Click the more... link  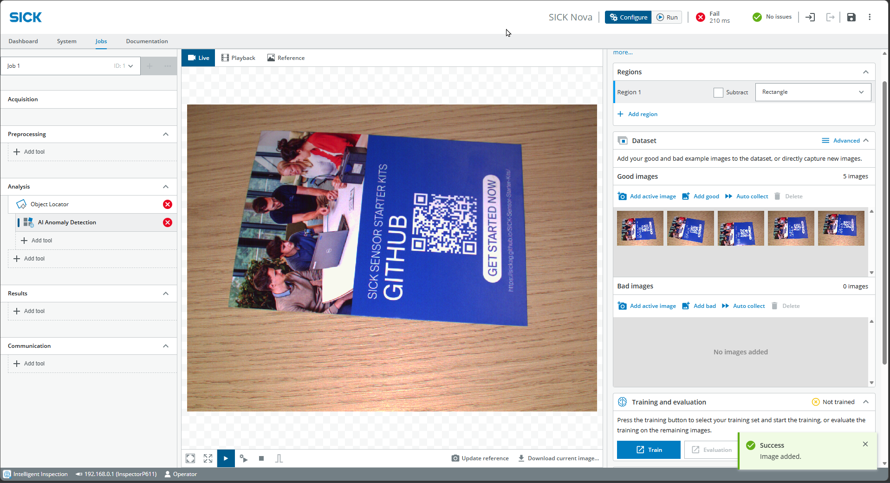point(623,52)
